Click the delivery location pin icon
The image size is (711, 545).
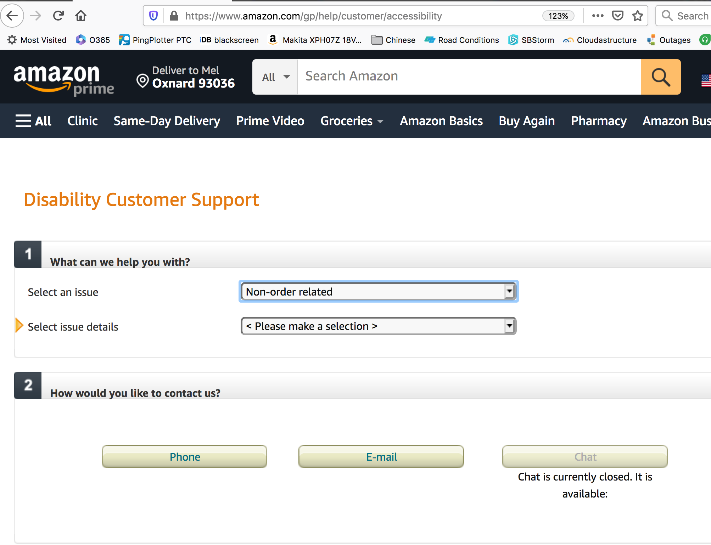click(142, 81)
